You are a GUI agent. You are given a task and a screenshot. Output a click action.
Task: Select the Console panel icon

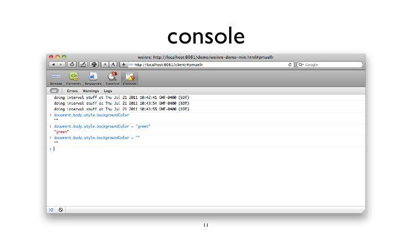(x=130, y=79)
